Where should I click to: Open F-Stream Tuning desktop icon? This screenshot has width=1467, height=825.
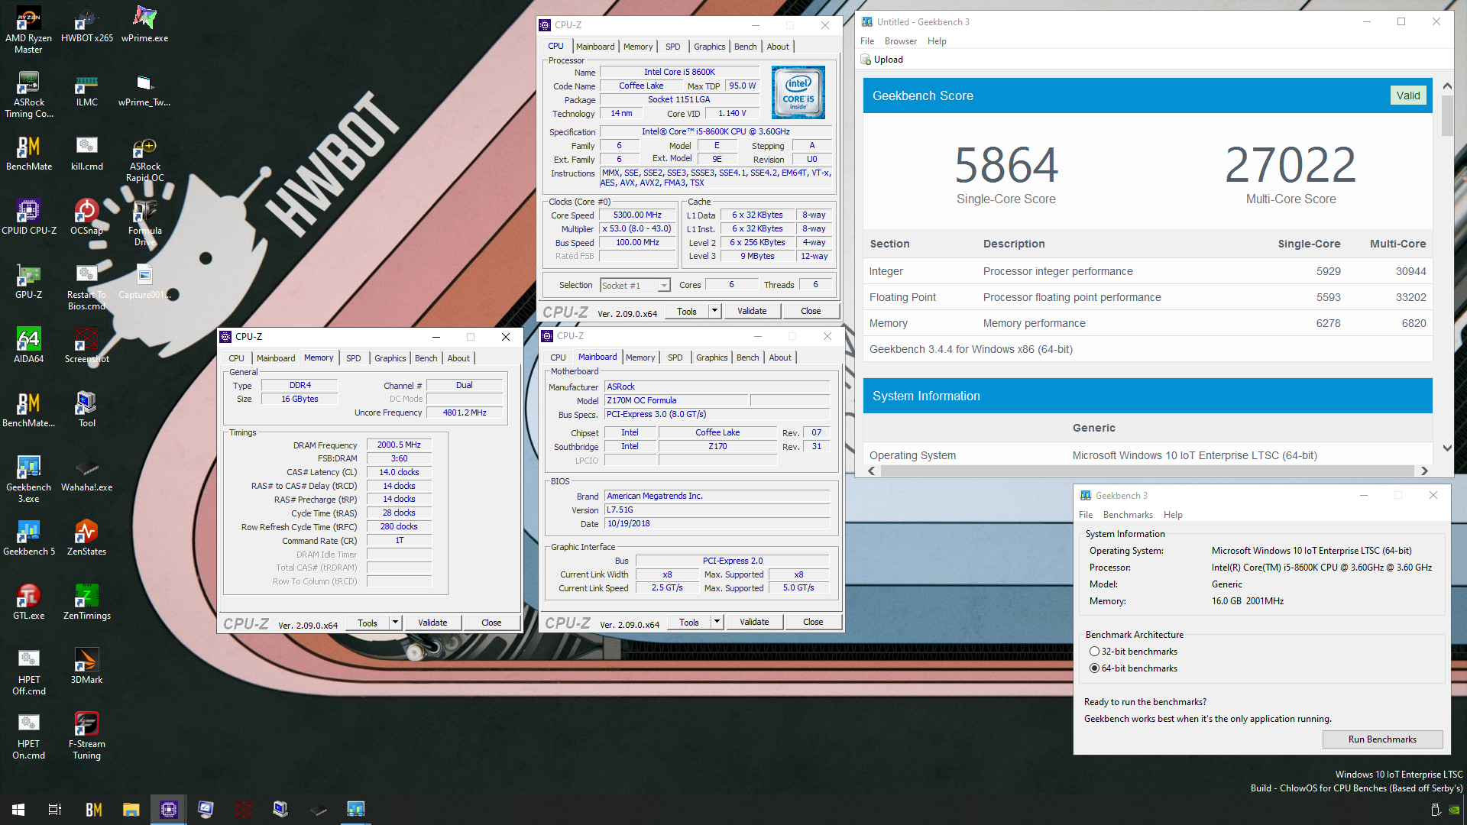(x=87, y=736)
